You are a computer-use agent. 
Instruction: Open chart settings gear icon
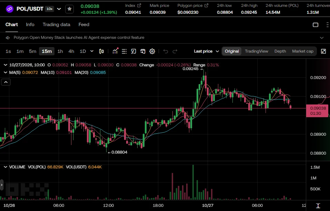pos(152,52)
